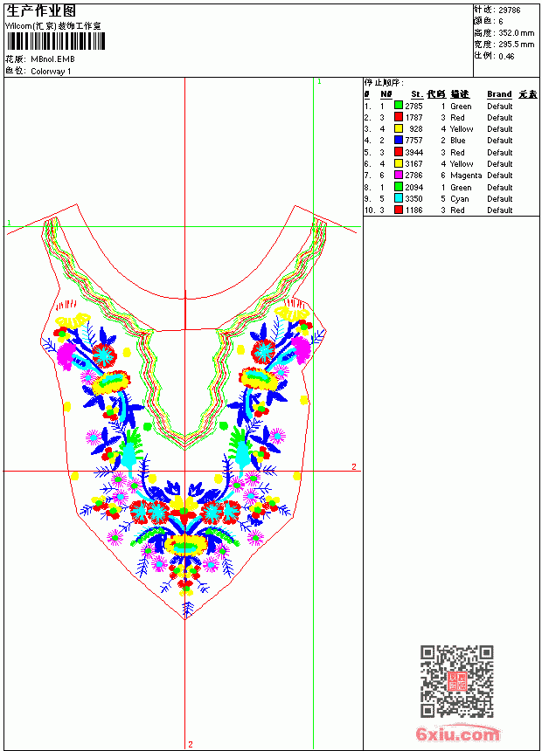Click the cyan swatch in stop row 9

tap(398, 198)
